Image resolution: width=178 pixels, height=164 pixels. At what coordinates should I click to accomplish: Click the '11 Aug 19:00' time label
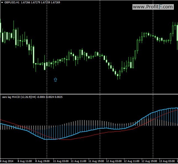pos(96,161)
